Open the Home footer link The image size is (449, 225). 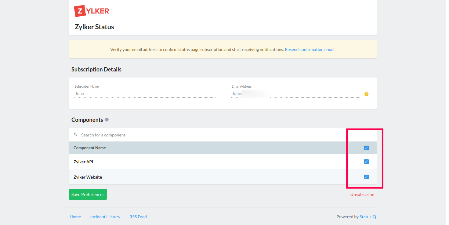pyautogui.click(x=75, y=217)
